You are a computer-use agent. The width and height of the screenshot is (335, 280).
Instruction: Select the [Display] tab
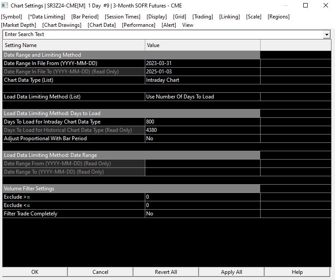pos(157,17)
